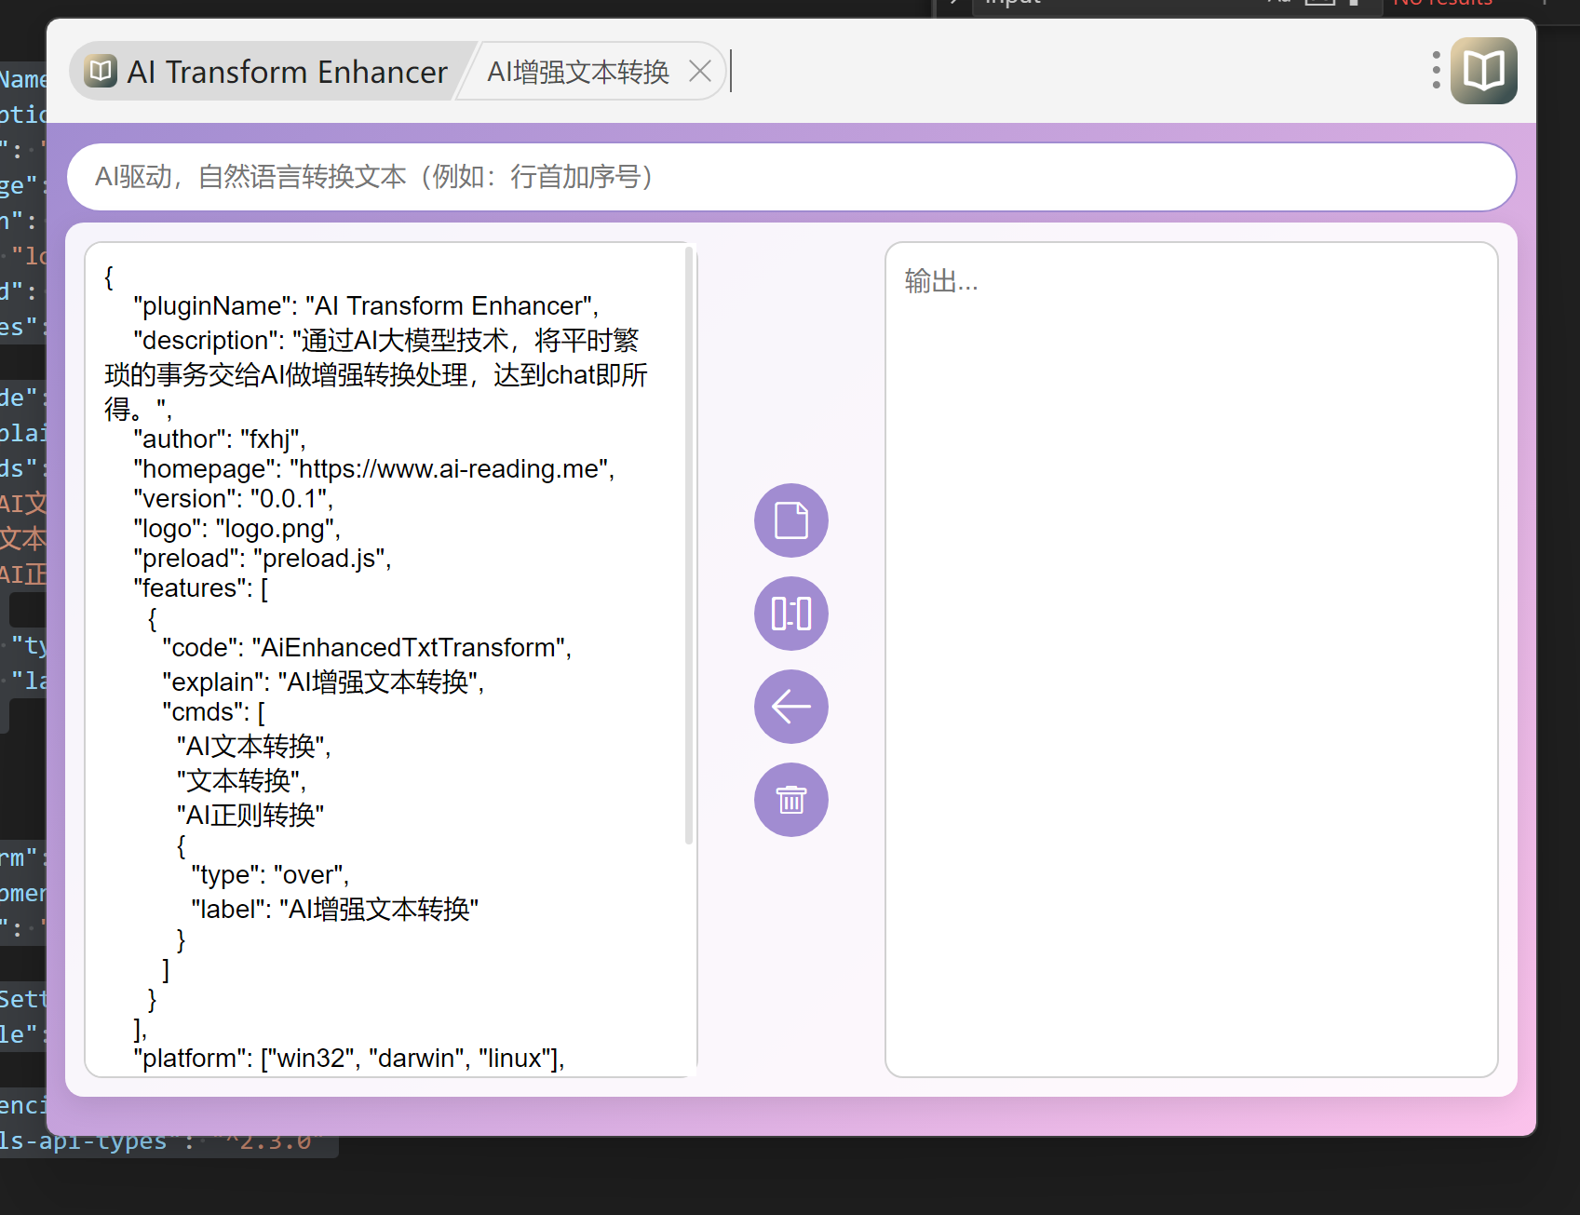The image size is (1580, 1215).
Task: Click the "homepage" URL line in input text
Action: point(373,469)
